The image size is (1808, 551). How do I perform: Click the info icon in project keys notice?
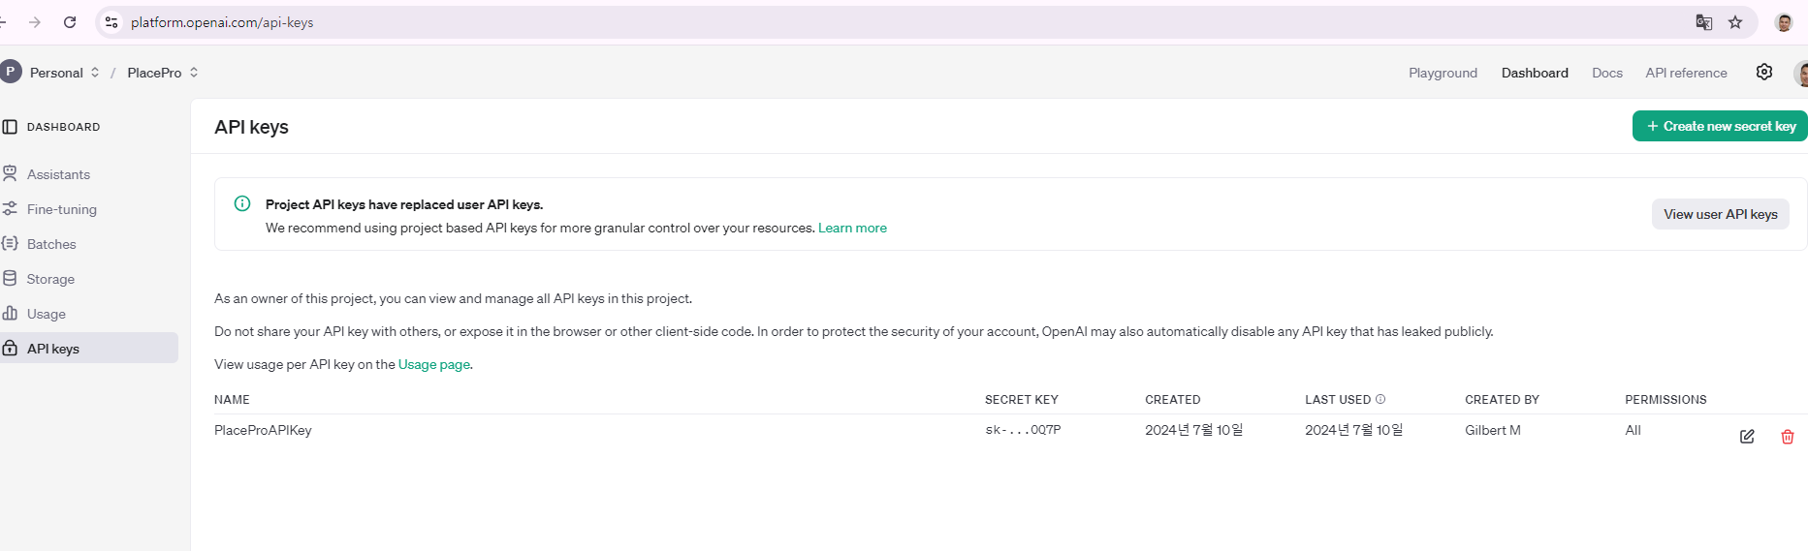pyautogui.click(x=242, y=203)
